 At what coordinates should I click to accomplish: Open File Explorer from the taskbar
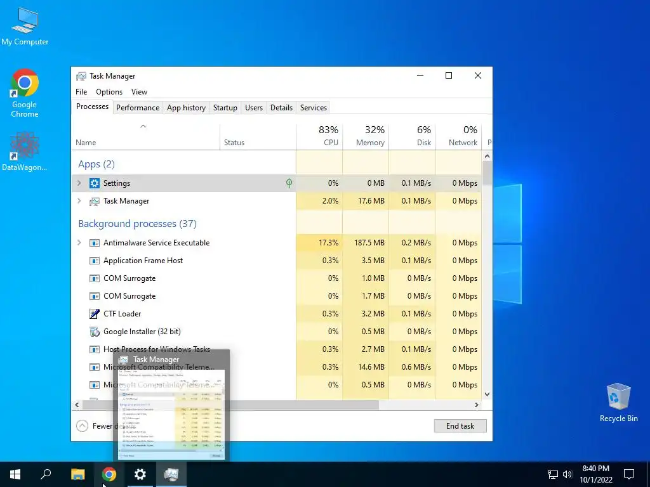coord(77,474)
